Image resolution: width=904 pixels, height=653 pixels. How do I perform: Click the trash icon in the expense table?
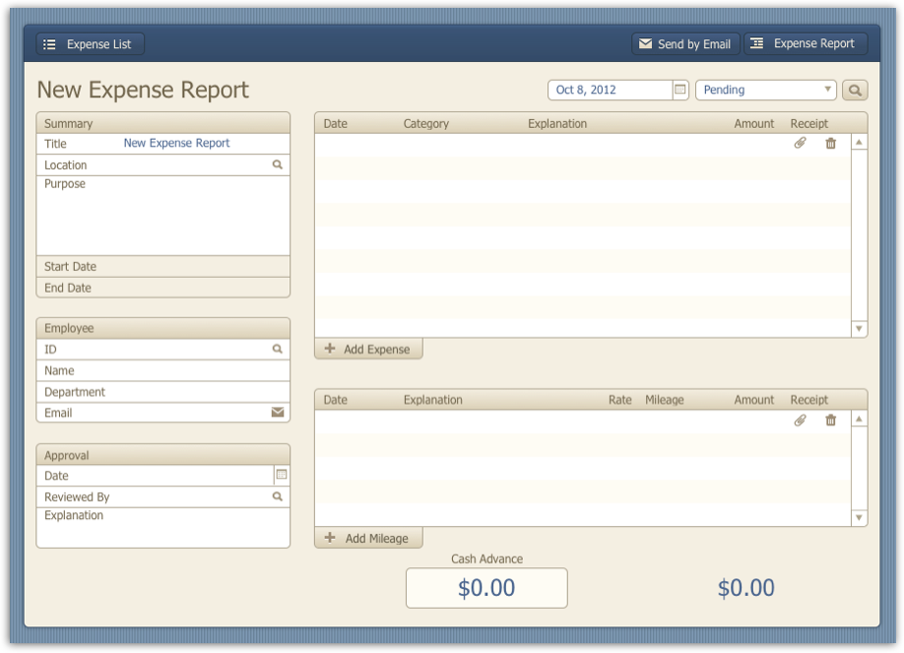830,143
